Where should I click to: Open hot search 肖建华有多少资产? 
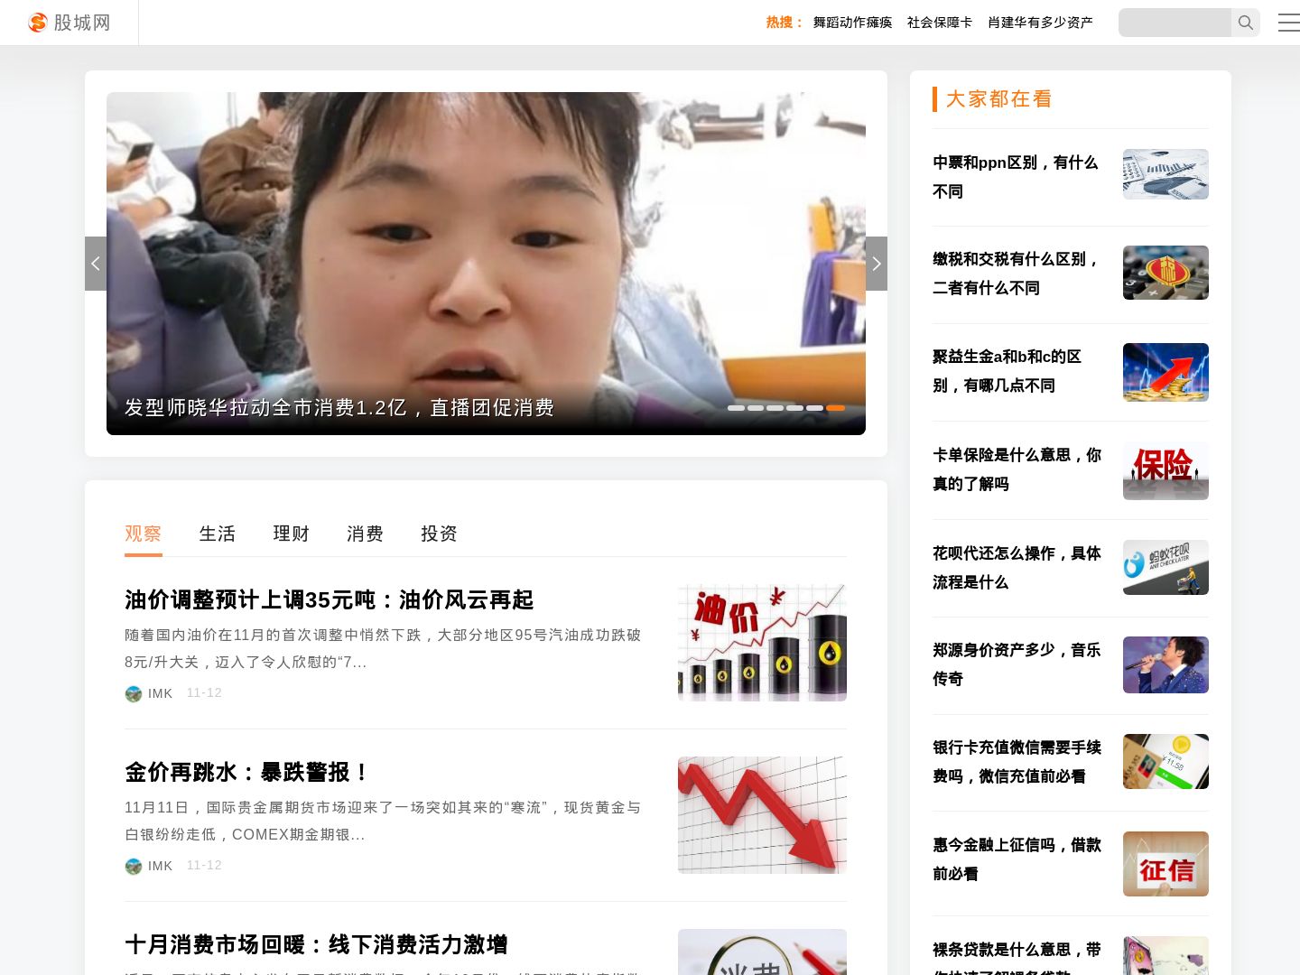point(1040,23)
